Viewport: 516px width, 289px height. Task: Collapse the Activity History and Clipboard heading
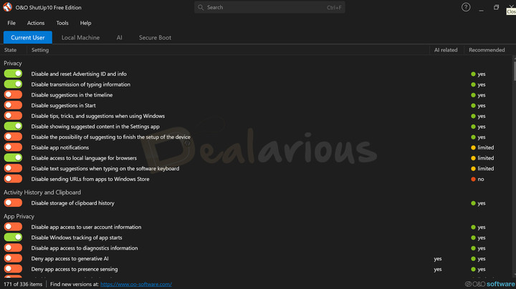42,192
